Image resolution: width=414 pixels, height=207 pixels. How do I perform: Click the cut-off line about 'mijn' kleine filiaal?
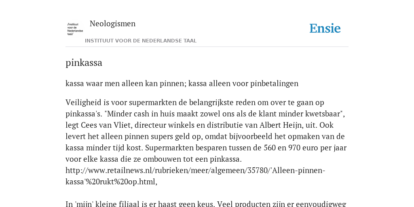click(x=206, y=204)
